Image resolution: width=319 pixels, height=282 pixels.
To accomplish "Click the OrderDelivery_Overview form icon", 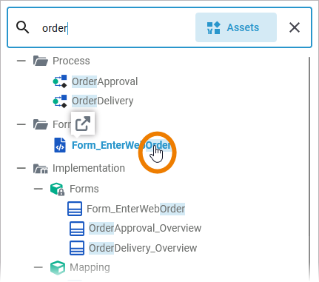I will coord(77,248).
